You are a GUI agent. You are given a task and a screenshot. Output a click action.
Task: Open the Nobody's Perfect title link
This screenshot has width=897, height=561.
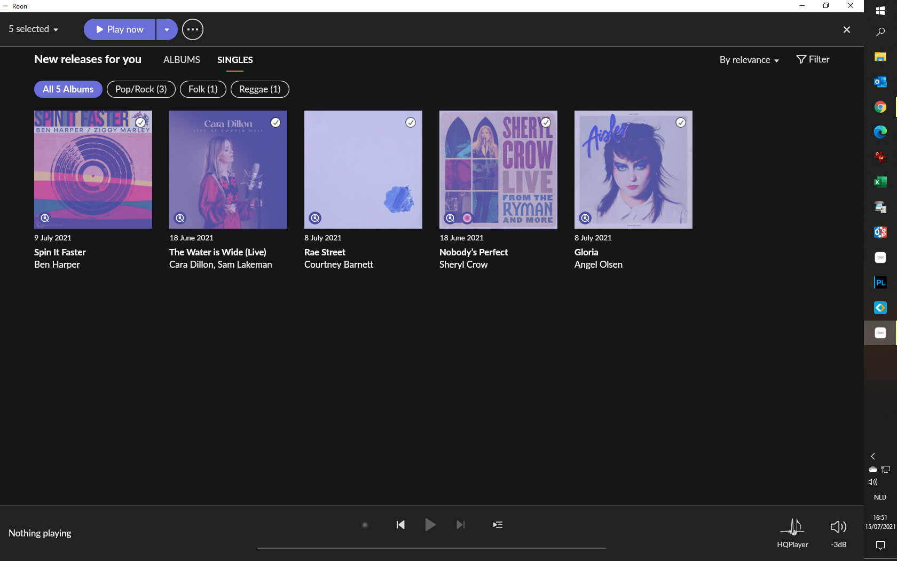pos(474,252)
